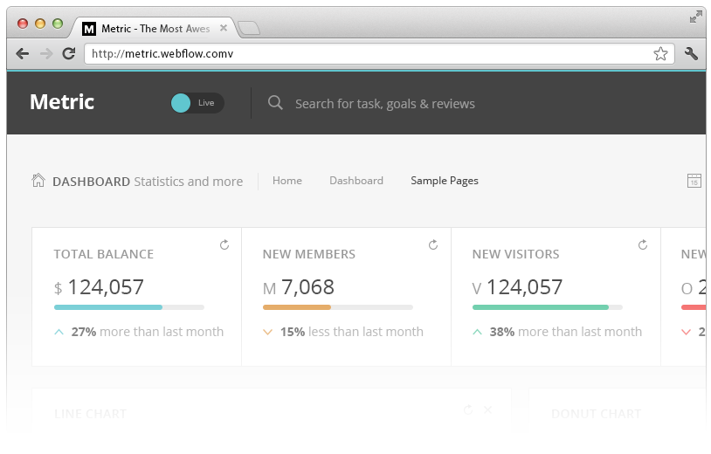Click the Metric logo link
Image resolution: width=711 pixels, height=454 pixels.
62,102
